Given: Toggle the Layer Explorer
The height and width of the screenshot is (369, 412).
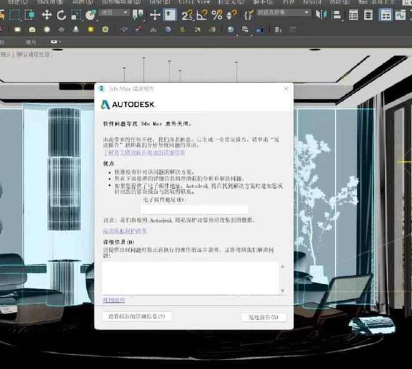Looking at the screenshot, I should click(368, 15).
